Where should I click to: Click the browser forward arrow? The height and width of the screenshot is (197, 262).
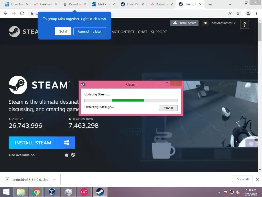14,13
